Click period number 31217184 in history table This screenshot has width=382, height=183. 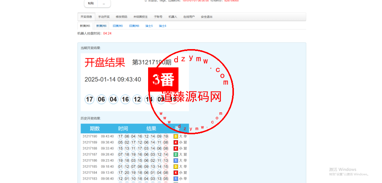pyautogui.click(x=90, y=173)
